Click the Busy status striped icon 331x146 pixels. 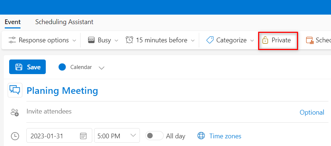tap(92, 40)
